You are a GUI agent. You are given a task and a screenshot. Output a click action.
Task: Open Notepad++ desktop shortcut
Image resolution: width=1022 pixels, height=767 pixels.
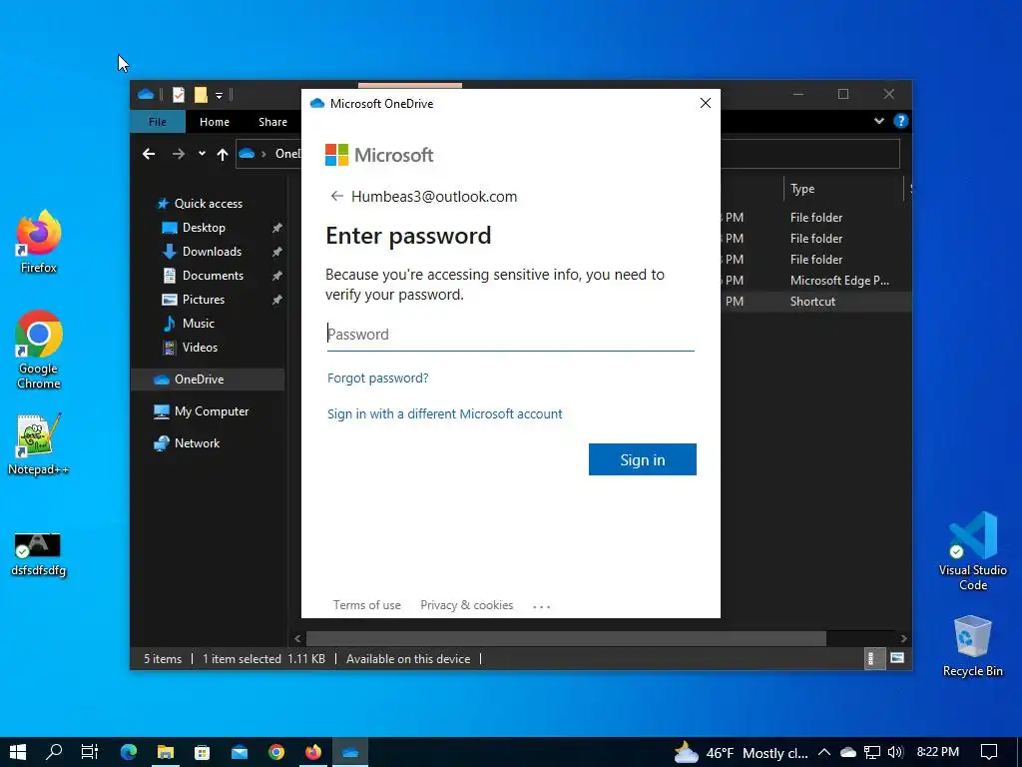[39, 444]
